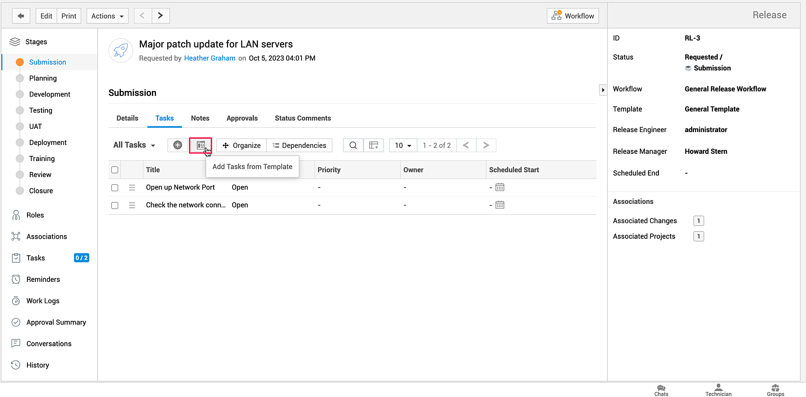Open the rows per page dropdown
The image size is (806, 397).
(403, 145)
